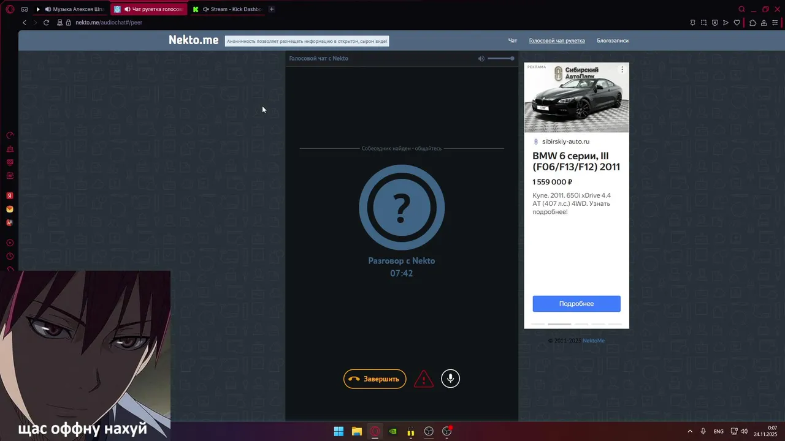
Task: Open the taskbar clock and date
Action: [x=765, y=431]
